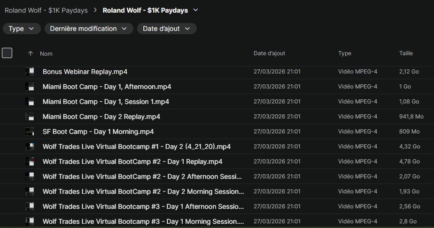Click the BootCamp #2 Day 1 Replay thumbnail icon
This screenshot has width=434, height=228.
click(30, 162)
